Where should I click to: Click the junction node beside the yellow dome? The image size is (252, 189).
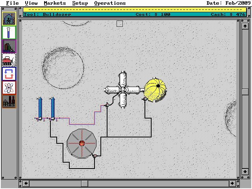[145, 99]
